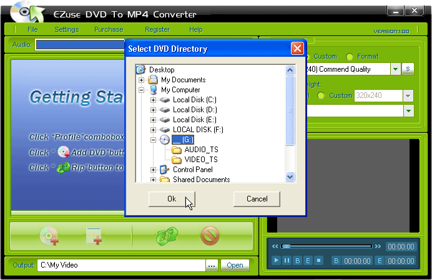Click the E button next to the end time

coord(380,261)
